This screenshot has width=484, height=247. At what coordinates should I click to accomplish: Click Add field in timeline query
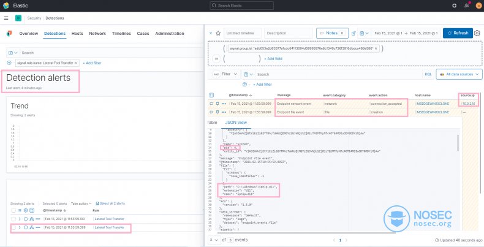(x=273, y=59)
